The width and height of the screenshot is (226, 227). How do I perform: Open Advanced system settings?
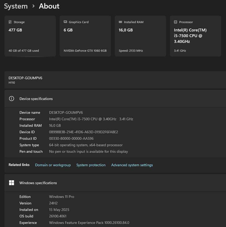pyautogui.click(x=132, y=165)
